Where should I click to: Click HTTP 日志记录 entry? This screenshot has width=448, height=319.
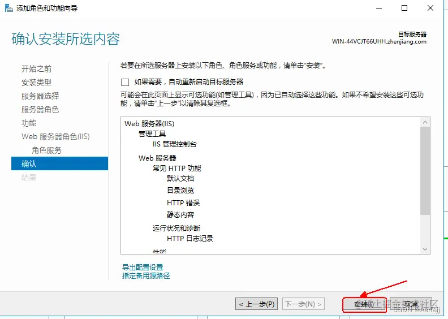(x=190, y=239)
